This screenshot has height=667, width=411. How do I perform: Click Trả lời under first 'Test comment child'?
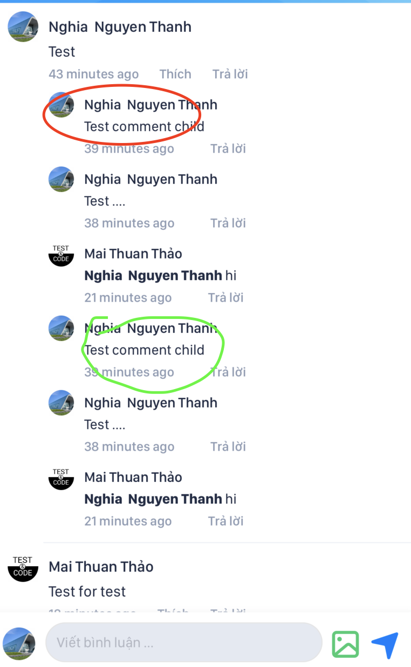(x=228, y=148)
